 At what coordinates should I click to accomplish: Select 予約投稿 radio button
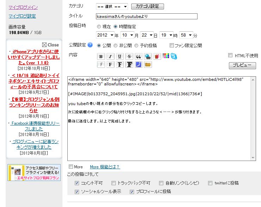point(136,45)
